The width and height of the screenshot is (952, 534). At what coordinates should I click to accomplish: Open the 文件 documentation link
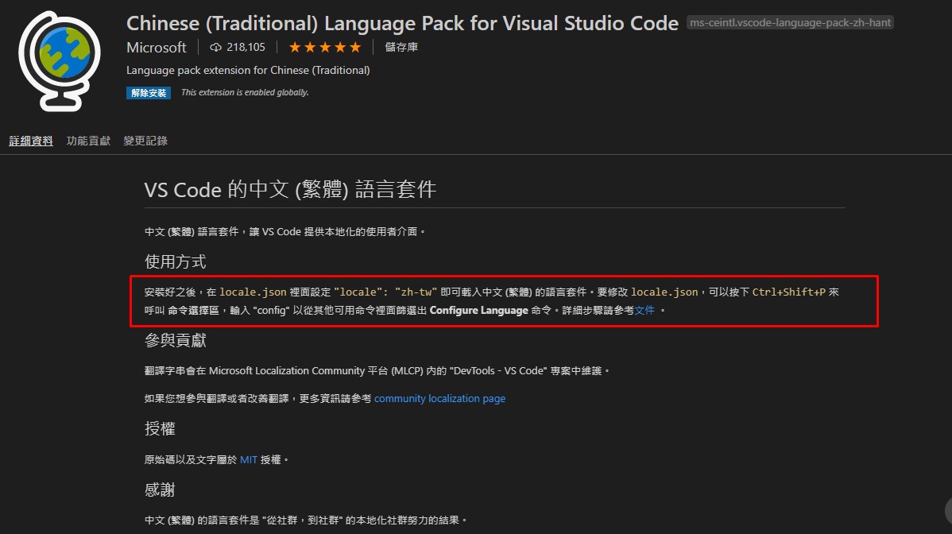pos(644,310)
